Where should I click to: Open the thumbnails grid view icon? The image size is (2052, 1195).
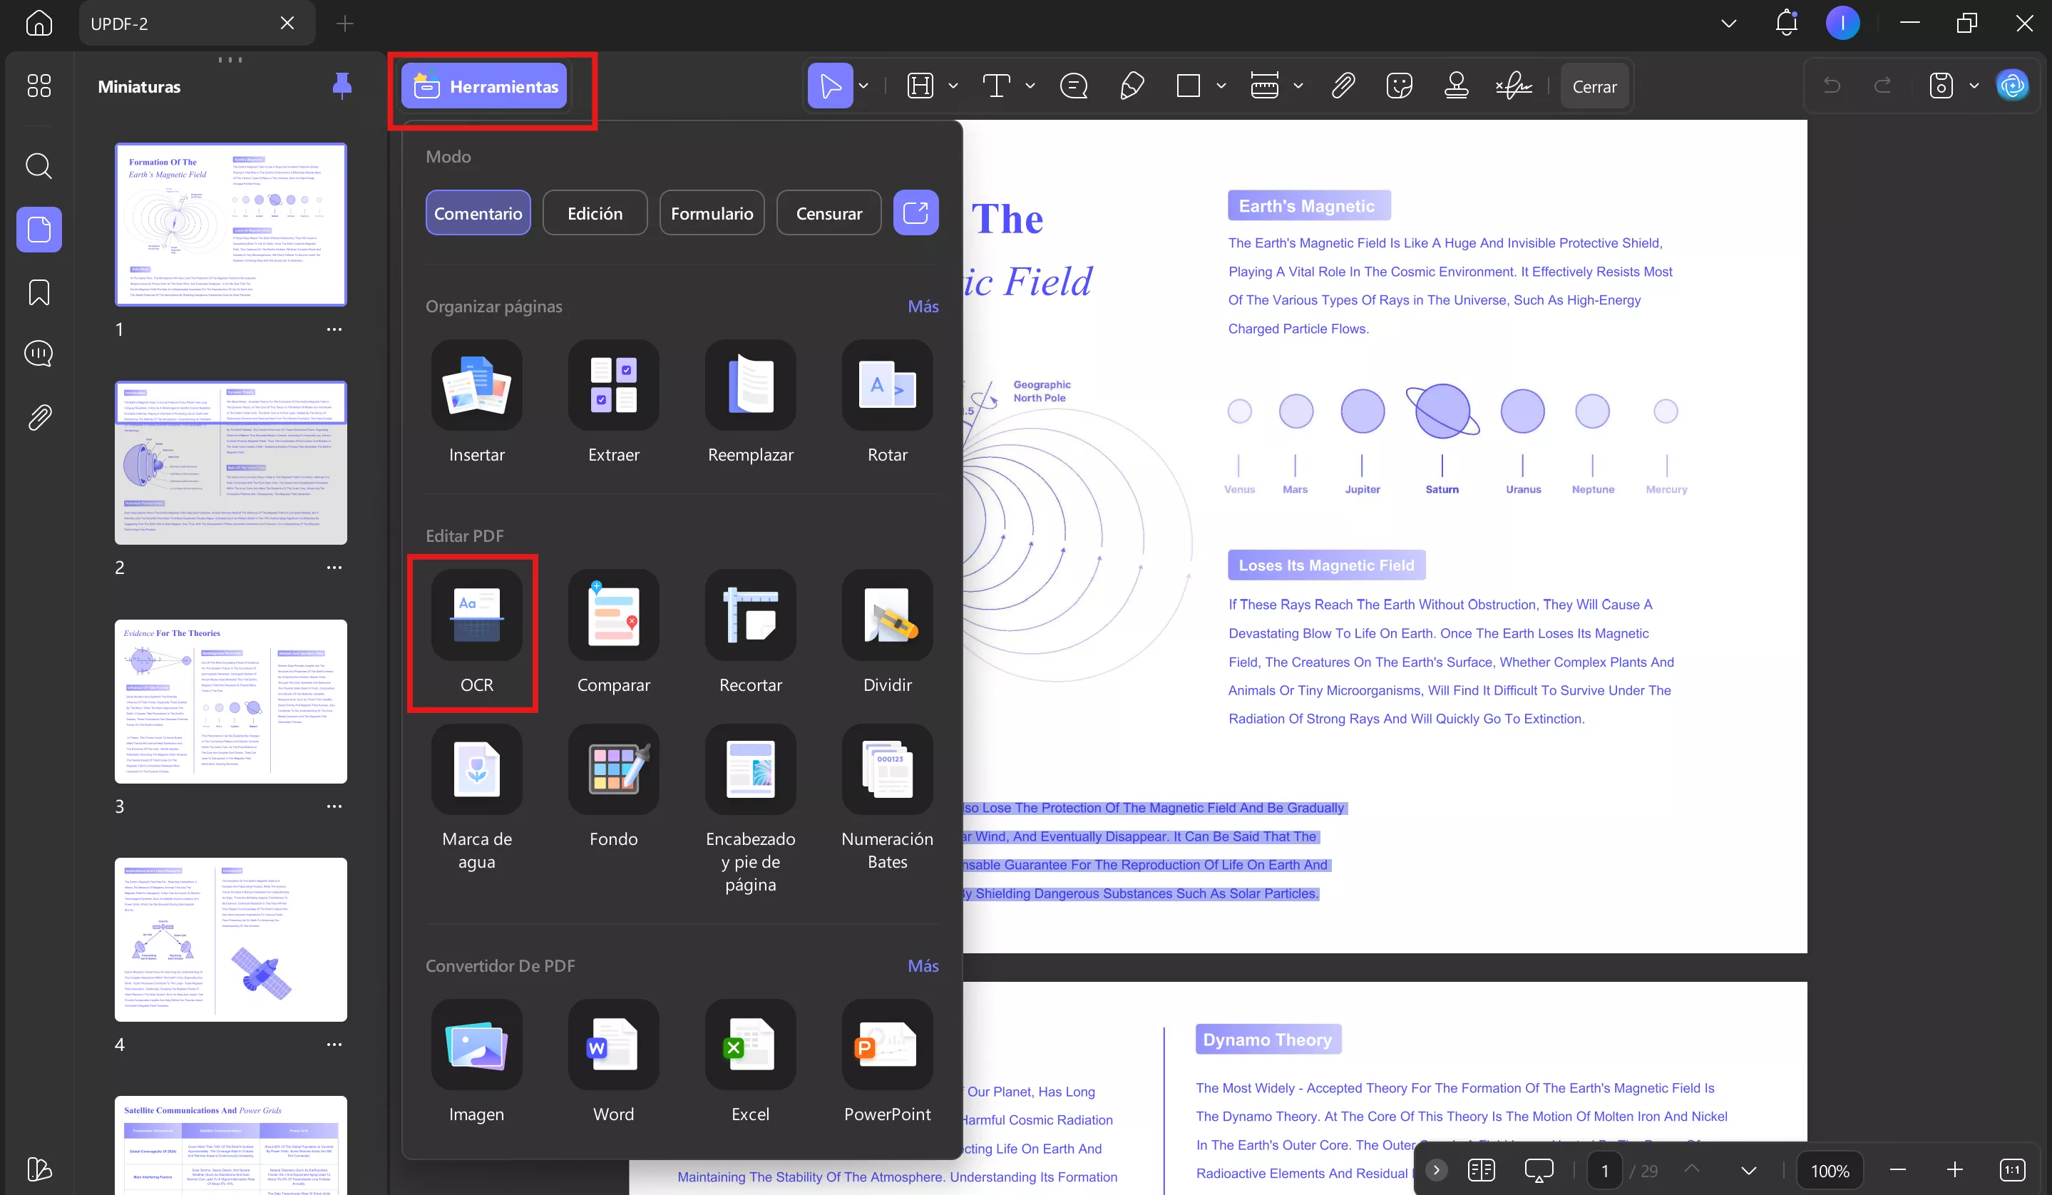point(39,86)
